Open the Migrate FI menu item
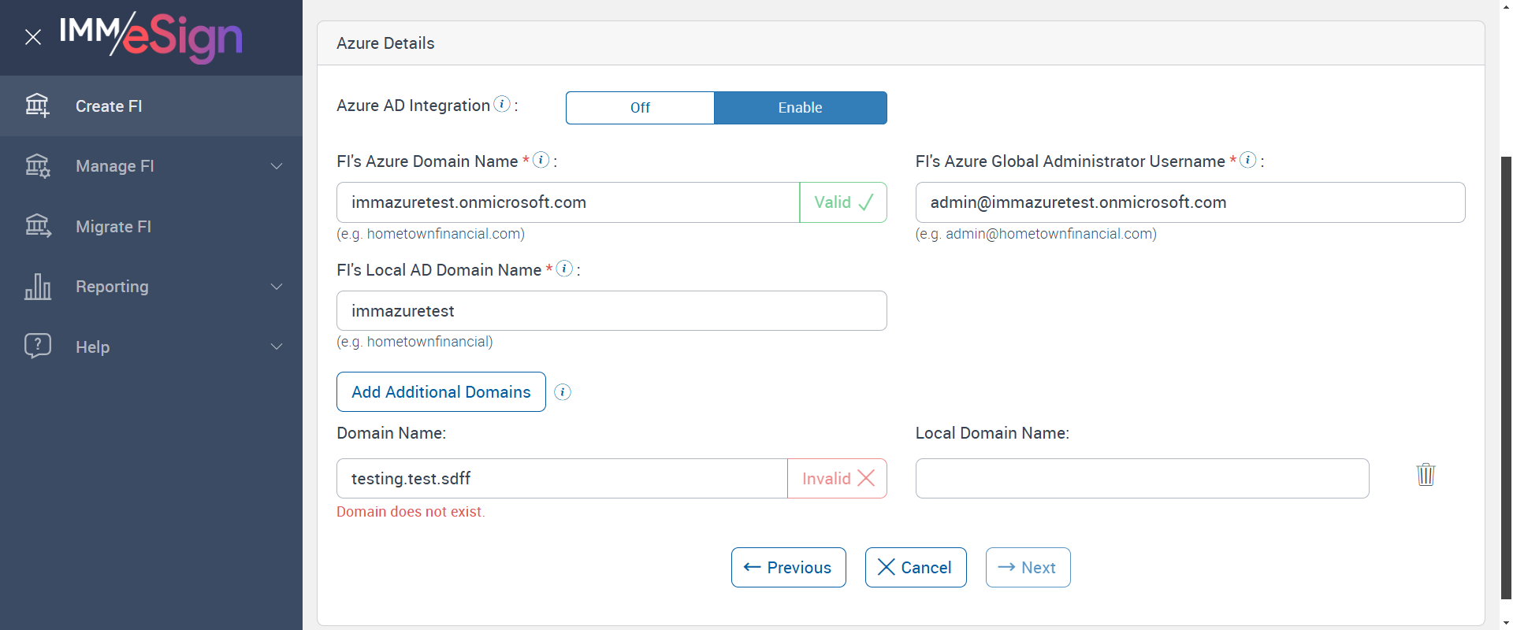Screen dimensions: 1513x630 (113, 227)
